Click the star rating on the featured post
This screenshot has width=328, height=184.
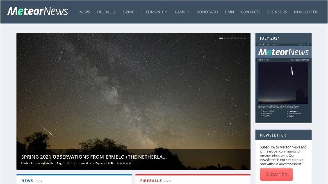[124, 163]
